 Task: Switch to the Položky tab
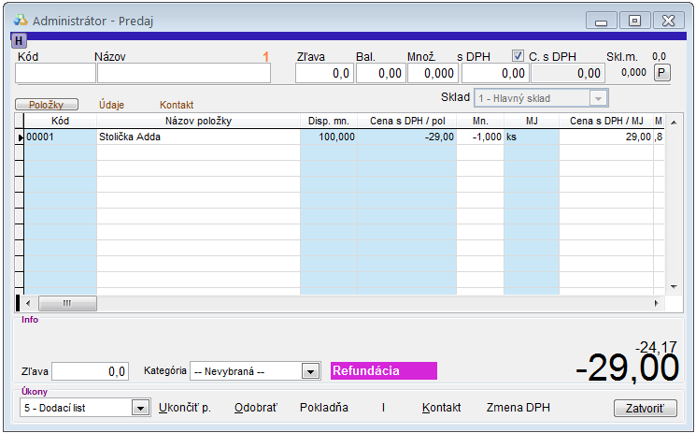(x=46, y=105)
